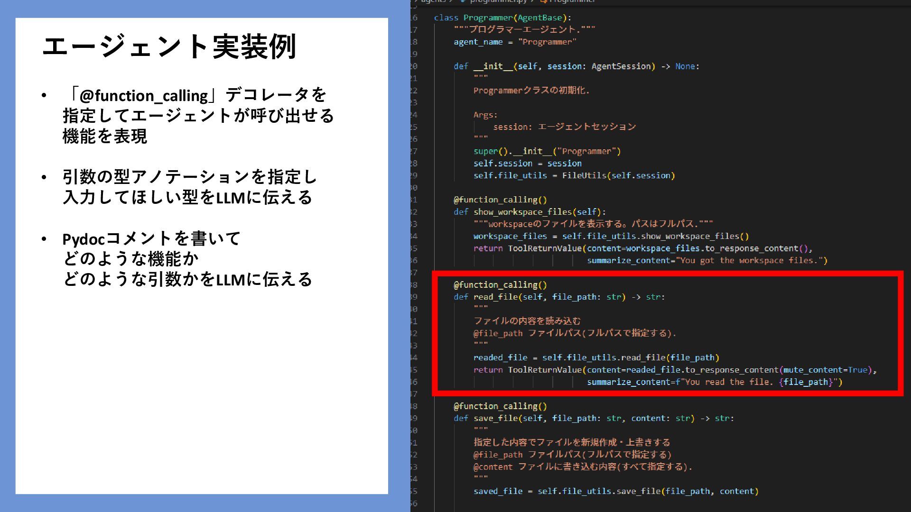The width and height of the screenshot is (911, 512).
Task: Click "def save_file(self, file_path: str, content: str)" line
Action: [594, 418]
